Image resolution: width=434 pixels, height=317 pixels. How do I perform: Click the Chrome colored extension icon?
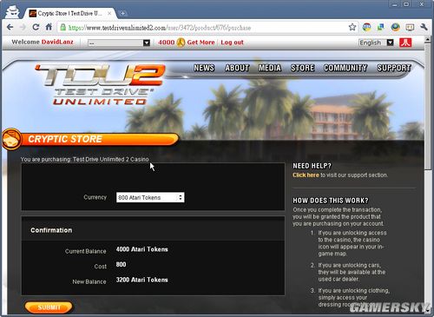[367, 27]
